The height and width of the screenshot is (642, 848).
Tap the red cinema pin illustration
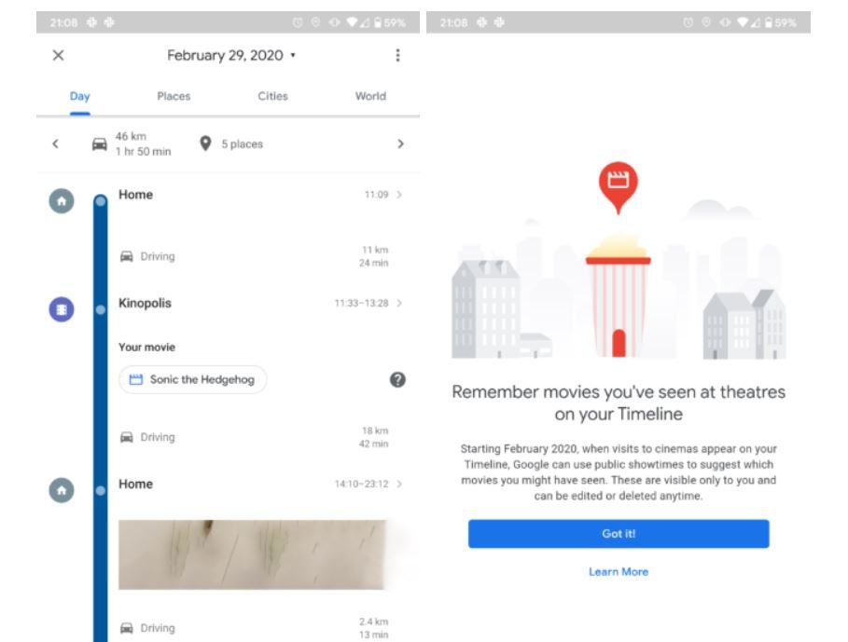[x=618, y=182]
